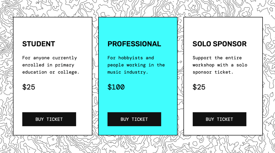Click the $25 price under Solo Sponsor

199,87
